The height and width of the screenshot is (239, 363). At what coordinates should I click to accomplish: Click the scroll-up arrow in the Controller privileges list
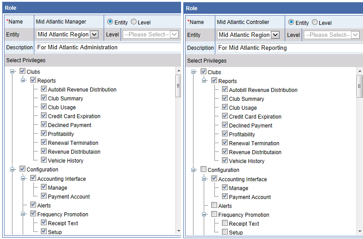coord(359,71)
